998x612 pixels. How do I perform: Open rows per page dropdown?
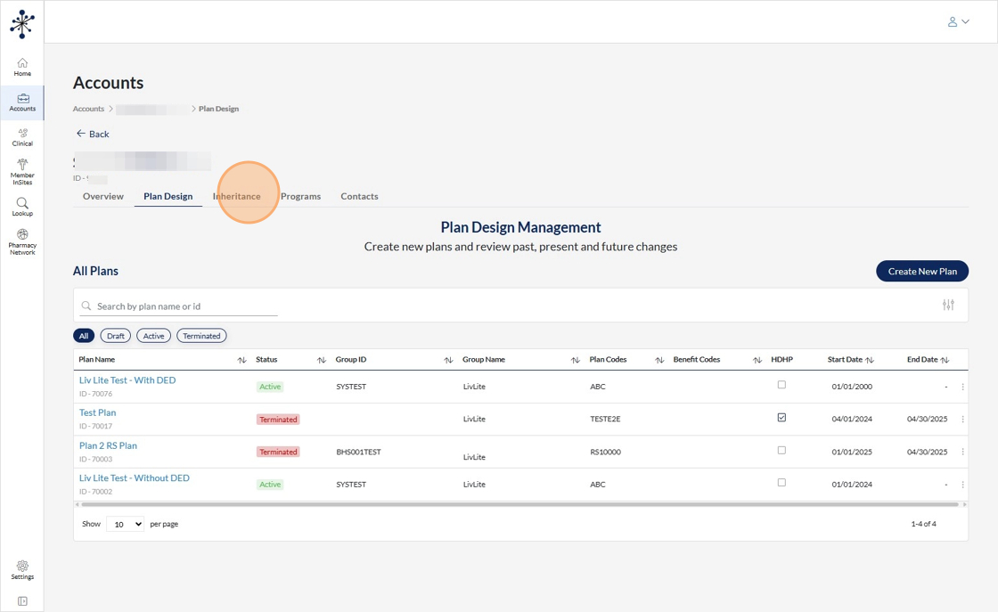coord(125,525)
